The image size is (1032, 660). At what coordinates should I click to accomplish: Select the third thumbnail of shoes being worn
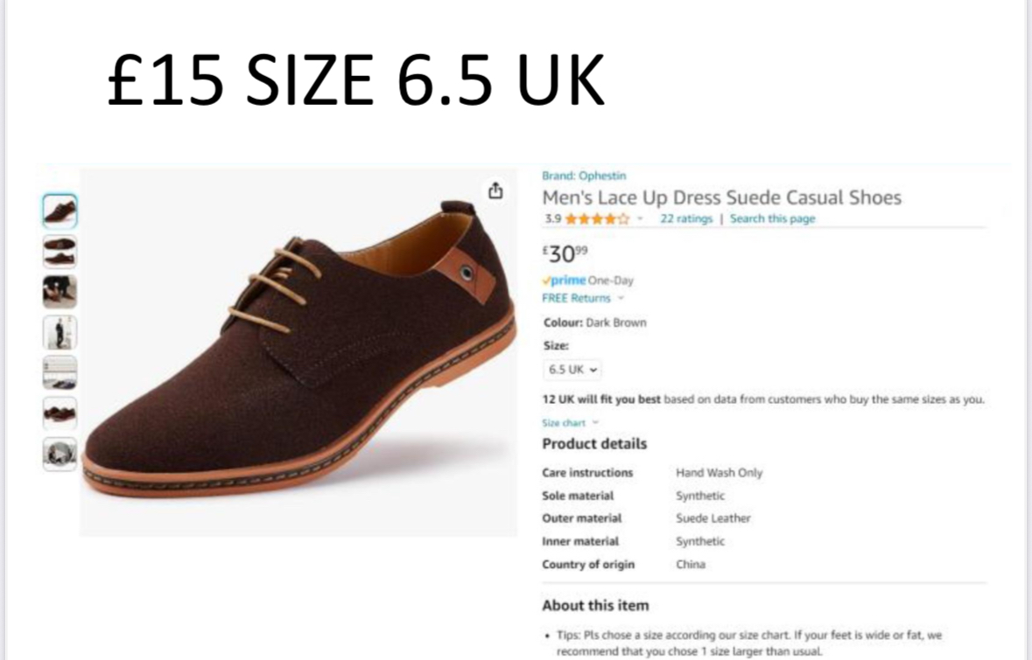click(60, 292)
